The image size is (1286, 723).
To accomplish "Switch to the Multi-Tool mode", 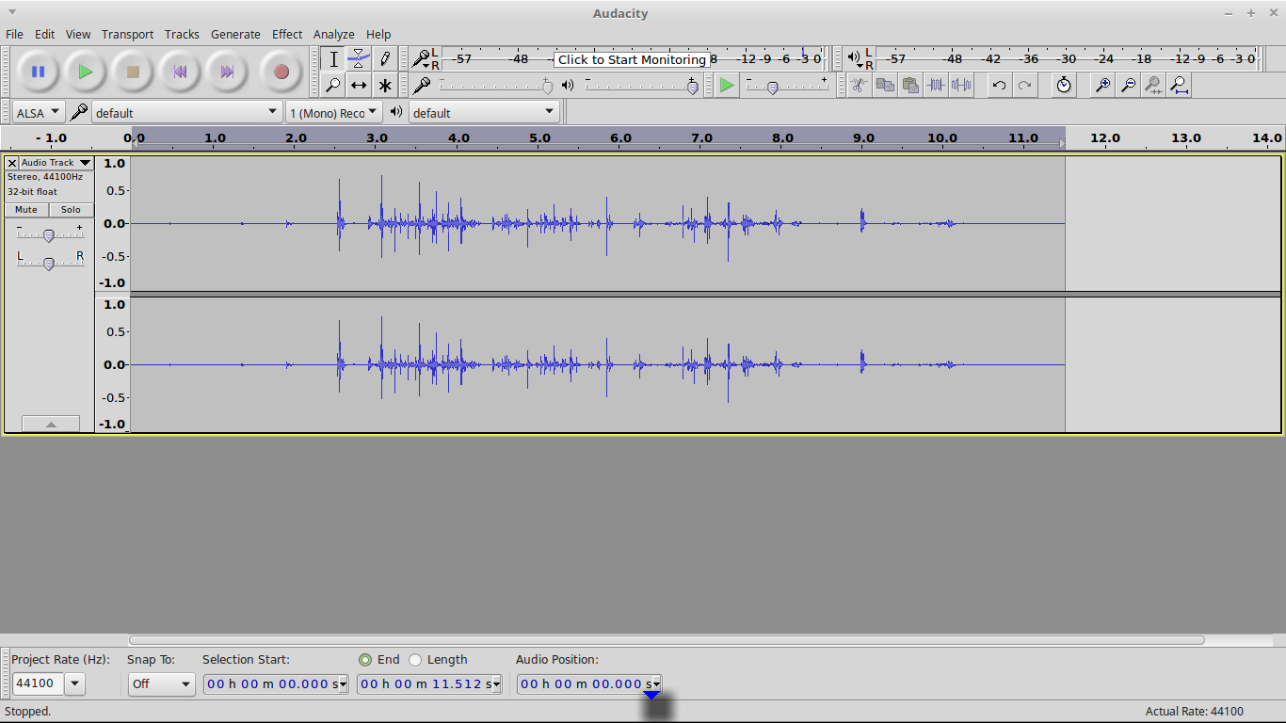I will (385, 85).
